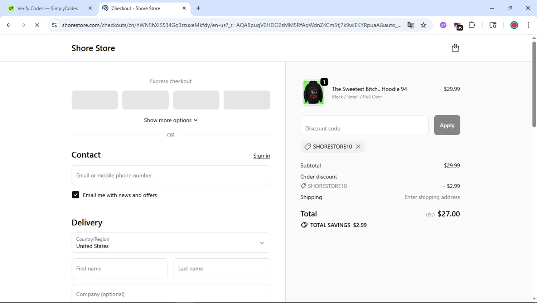
Task: Restore down the browser window
Action: click(510, 8)
